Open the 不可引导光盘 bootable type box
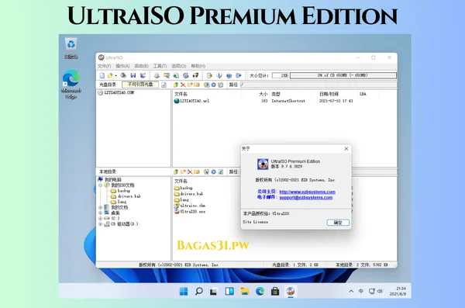This screenshot has height=308, width=465. (x=140, y=85)
